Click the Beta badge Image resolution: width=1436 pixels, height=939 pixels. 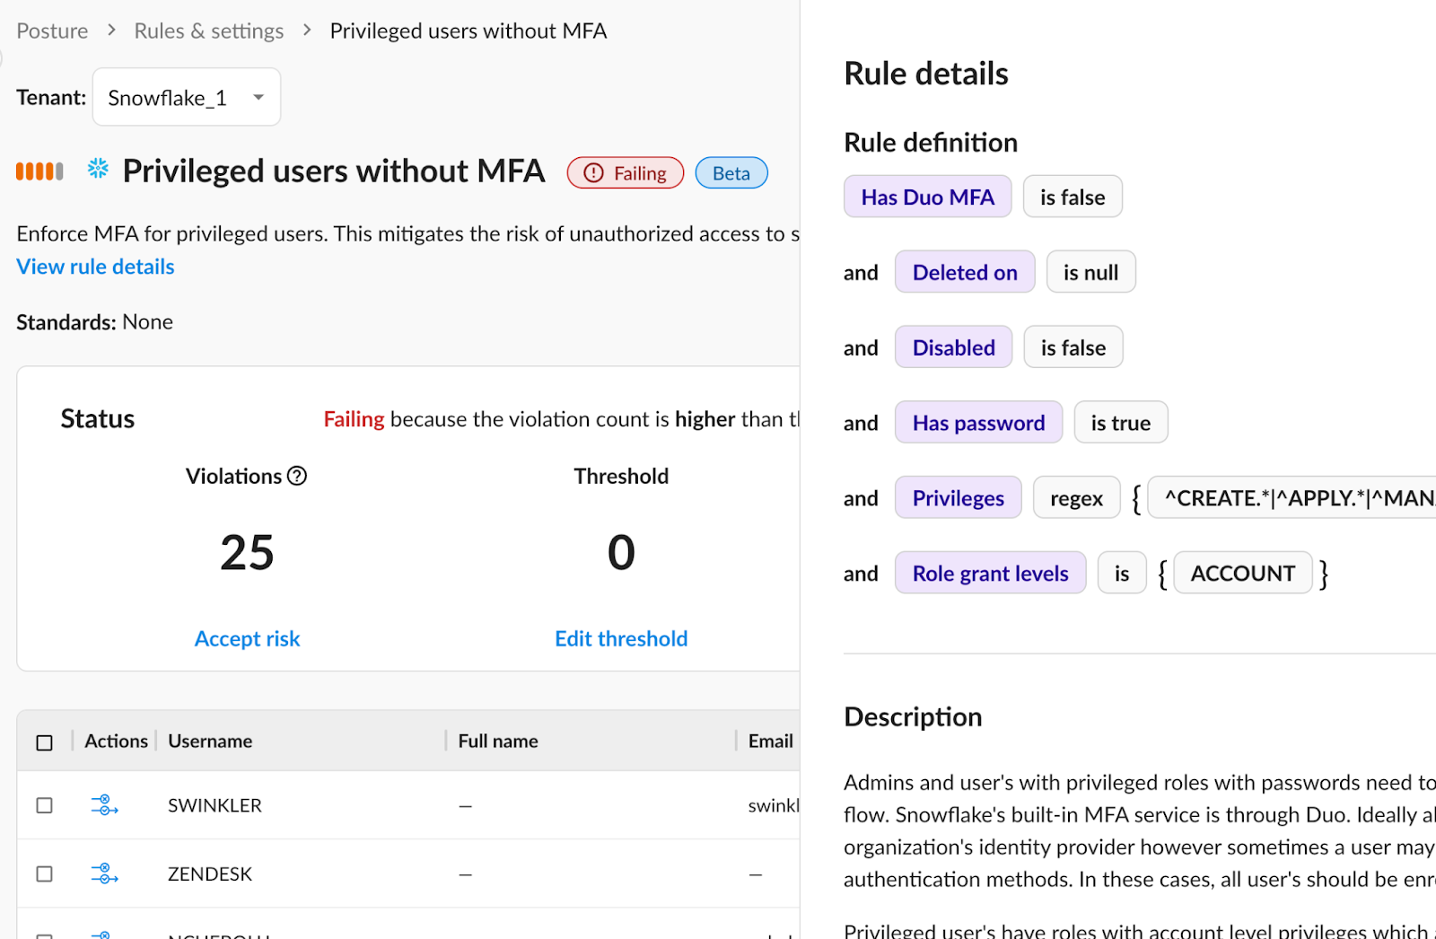tap(731, 173)
